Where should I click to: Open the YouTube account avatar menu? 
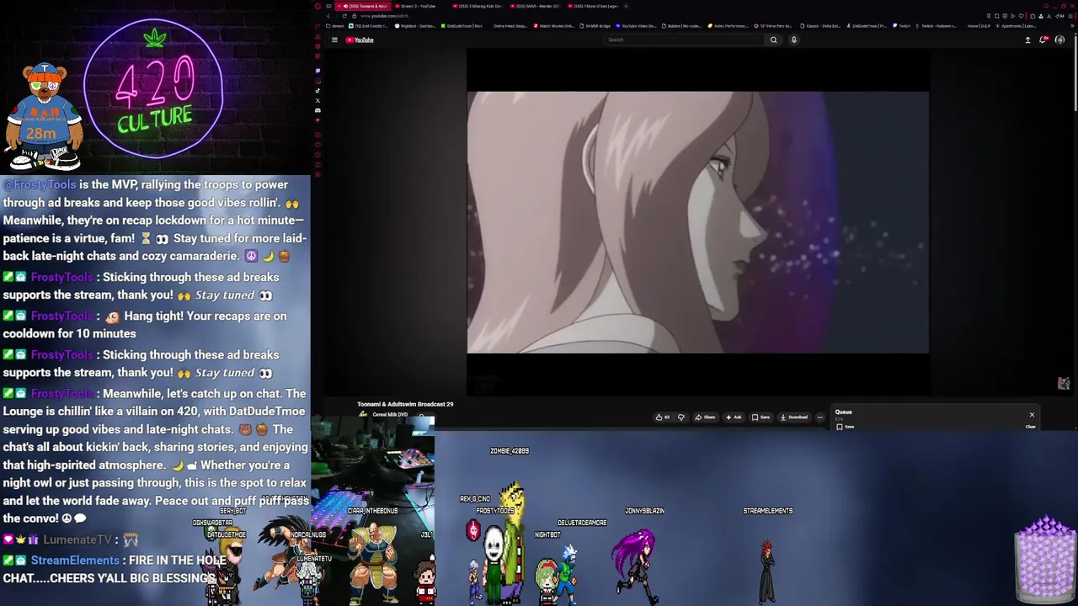1059,40
